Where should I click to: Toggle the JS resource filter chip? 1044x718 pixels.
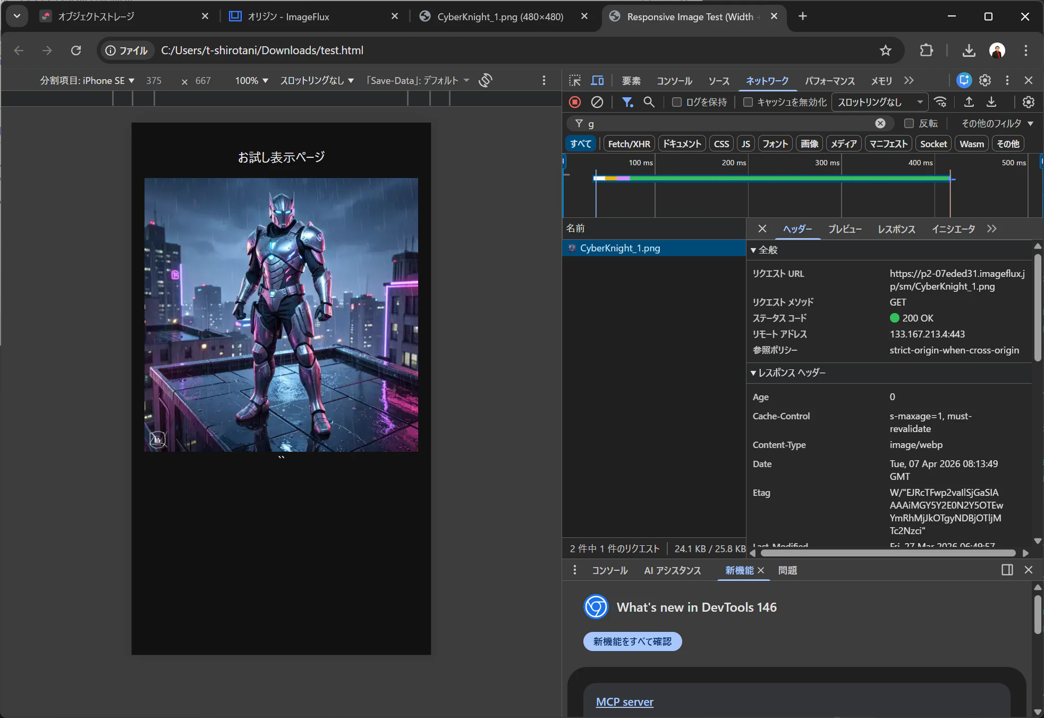746,143
